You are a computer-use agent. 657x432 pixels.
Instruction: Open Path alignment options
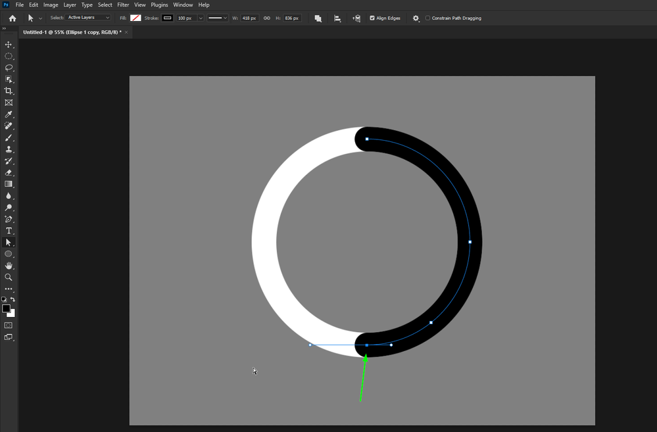337,18
